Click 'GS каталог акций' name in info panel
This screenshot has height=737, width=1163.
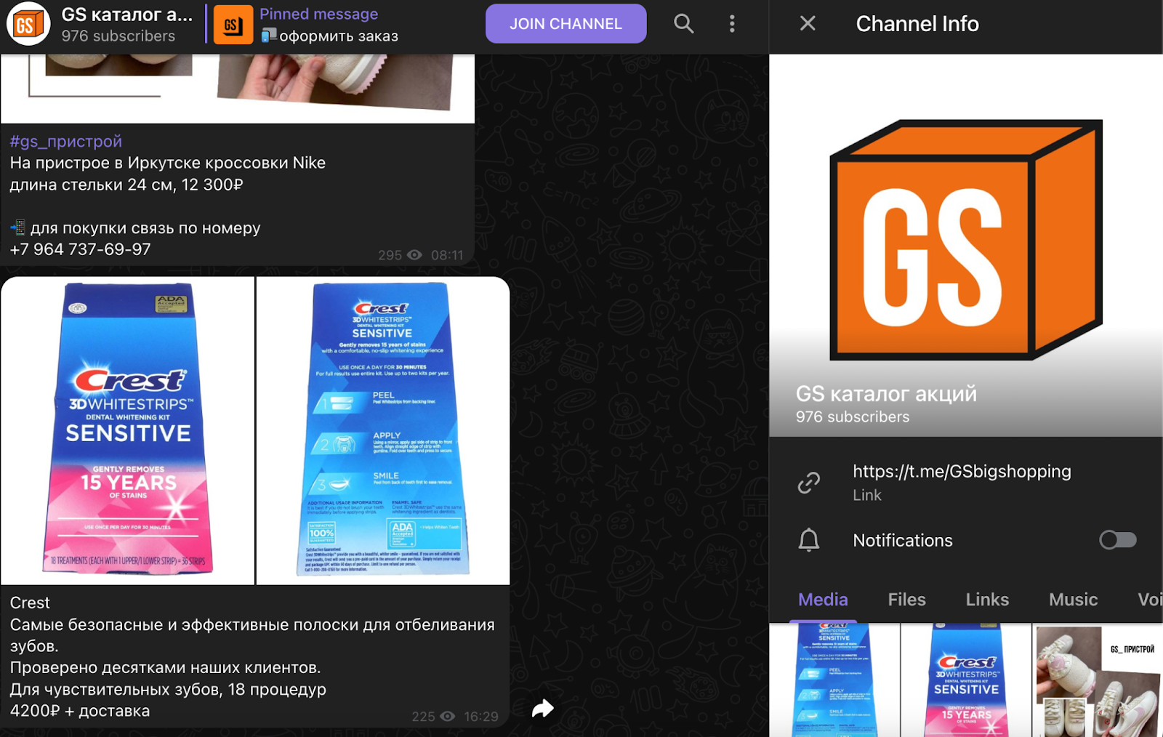pos(886,393)
